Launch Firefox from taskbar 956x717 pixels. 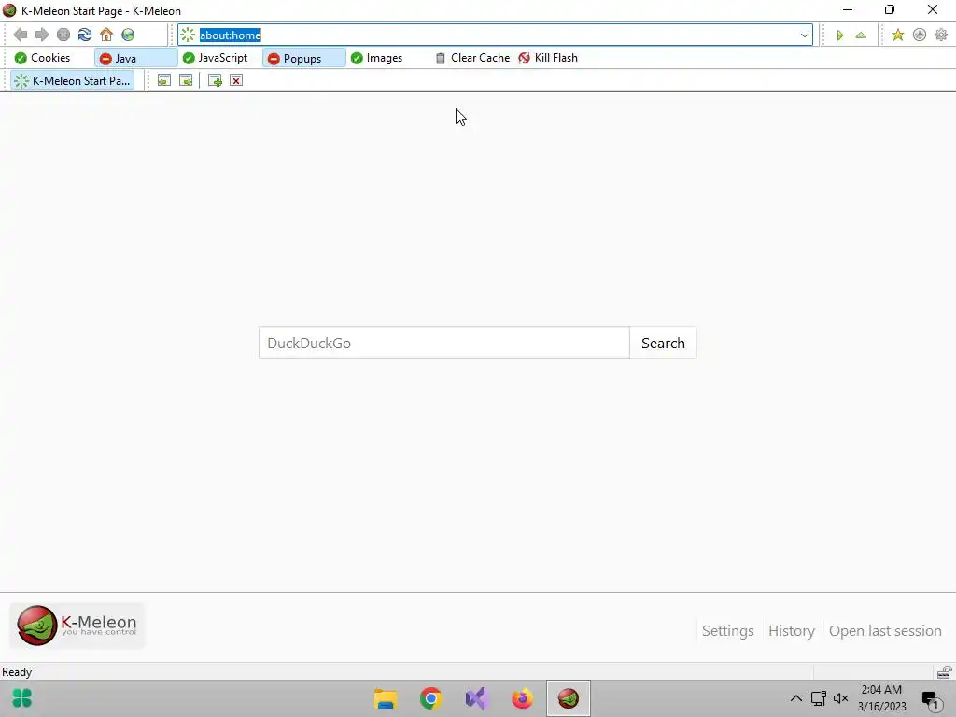523,698
